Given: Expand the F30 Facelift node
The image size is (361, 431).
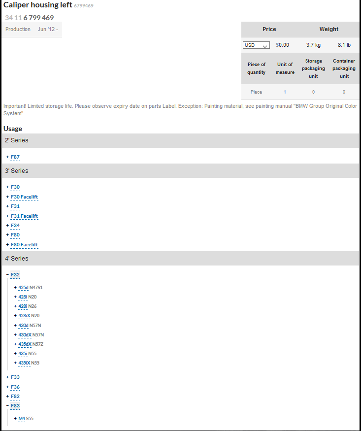Looking at the screenshot, I should 7,197.
